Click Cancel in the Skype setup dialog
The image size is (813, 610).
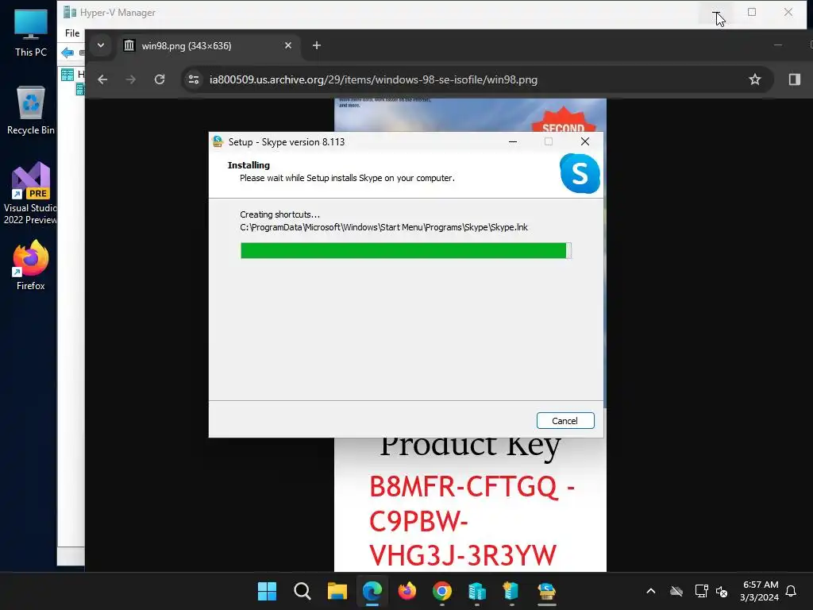[565, 421]
